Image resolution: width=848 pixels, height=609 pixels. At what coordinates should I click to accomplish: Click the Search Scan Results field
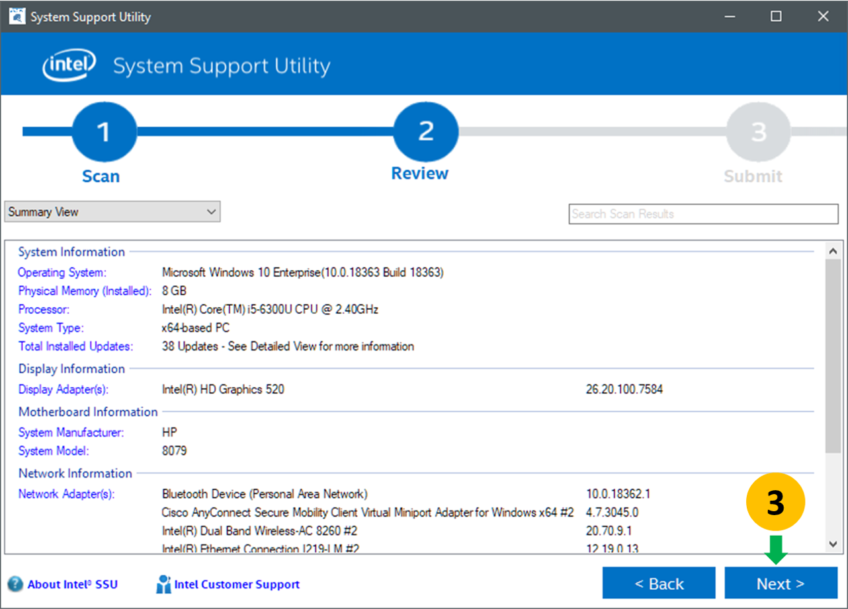pos(702,214)
